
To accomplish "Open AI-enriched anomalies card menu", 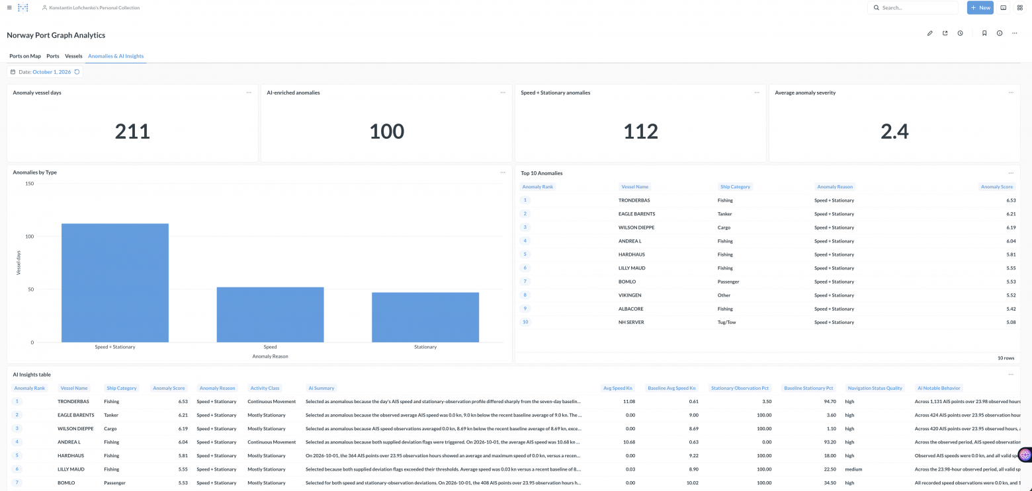I will click(503, 93).
